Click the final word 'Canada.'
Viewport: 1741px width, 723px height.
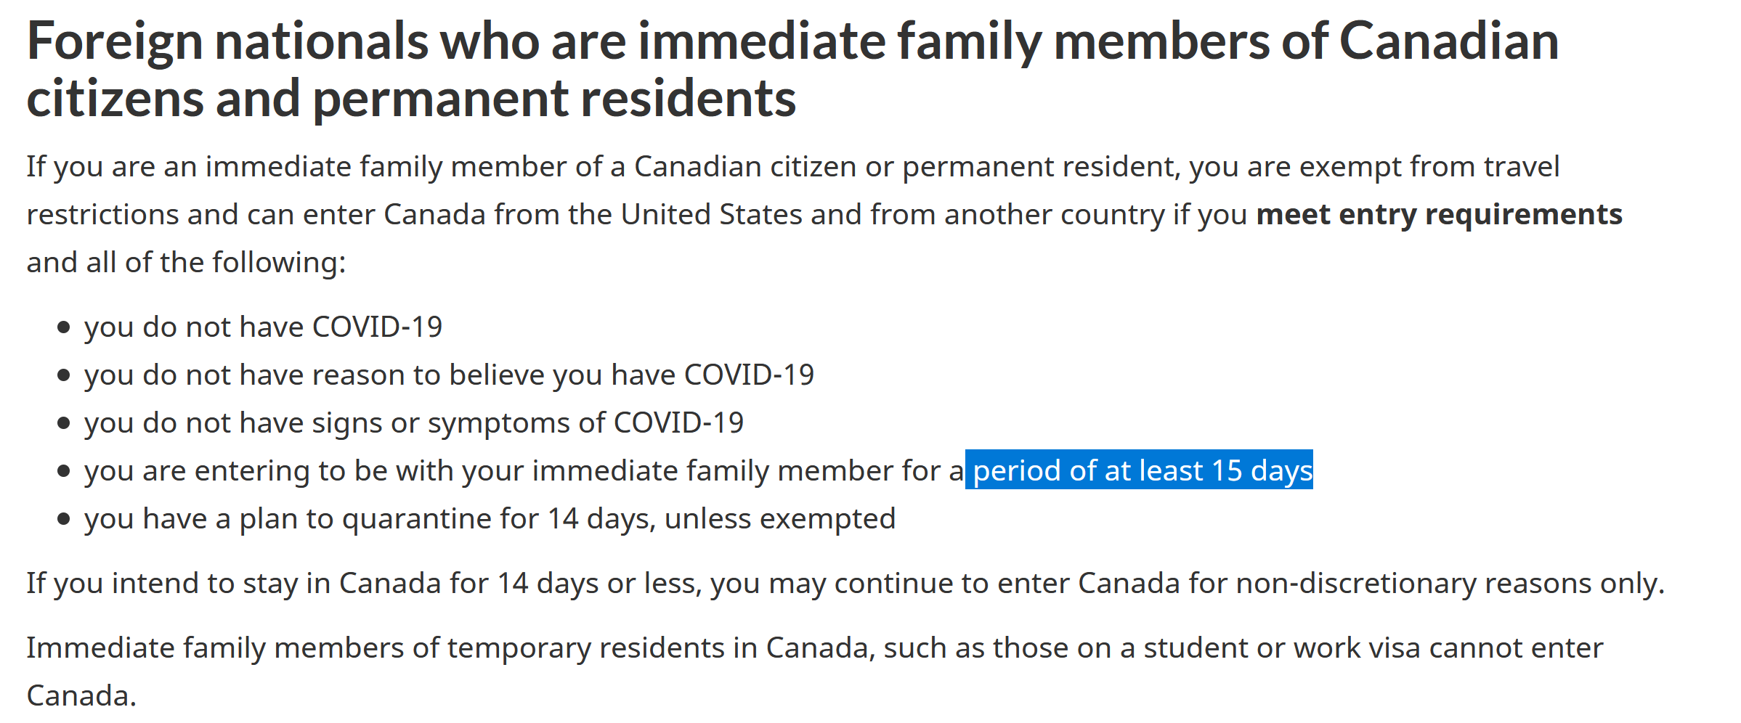click(81, 696)
